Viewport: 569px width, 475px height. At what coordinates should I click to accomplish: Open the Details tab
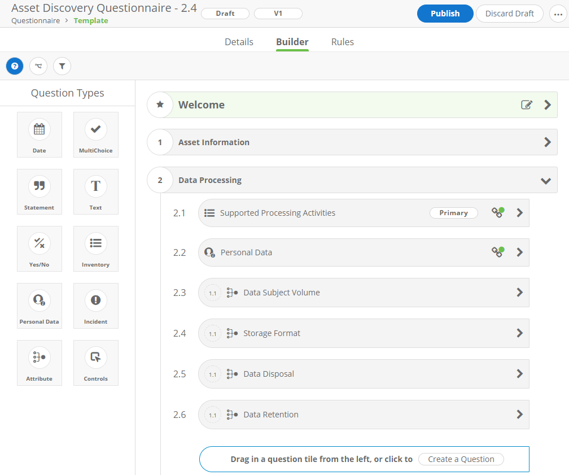239,42
